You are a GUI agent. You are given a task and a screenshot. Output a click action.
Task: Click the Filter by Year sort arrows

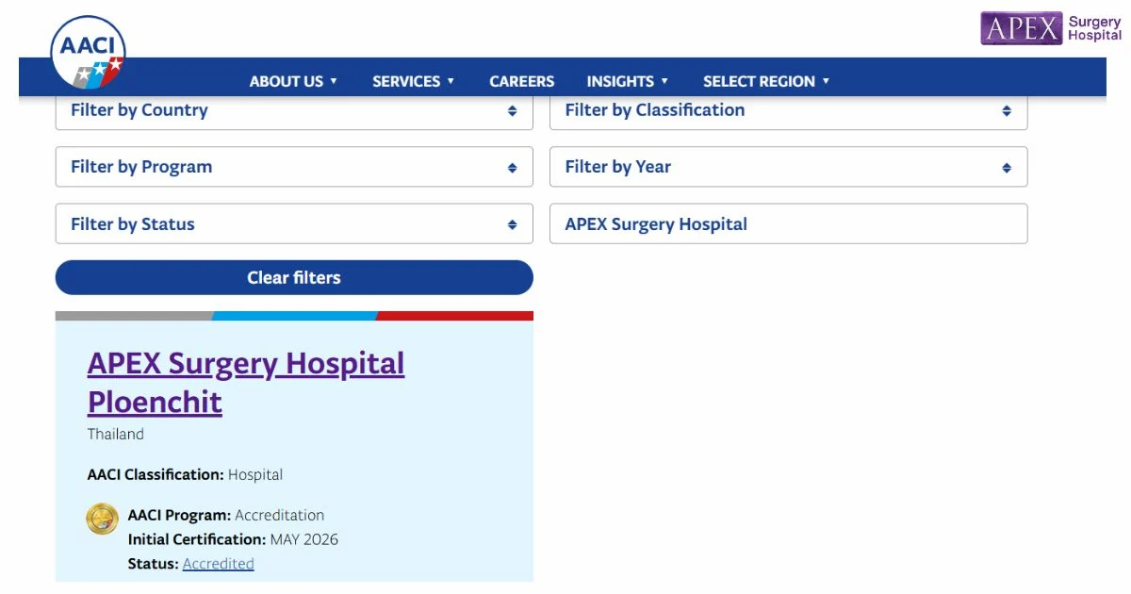point(1007,168)
